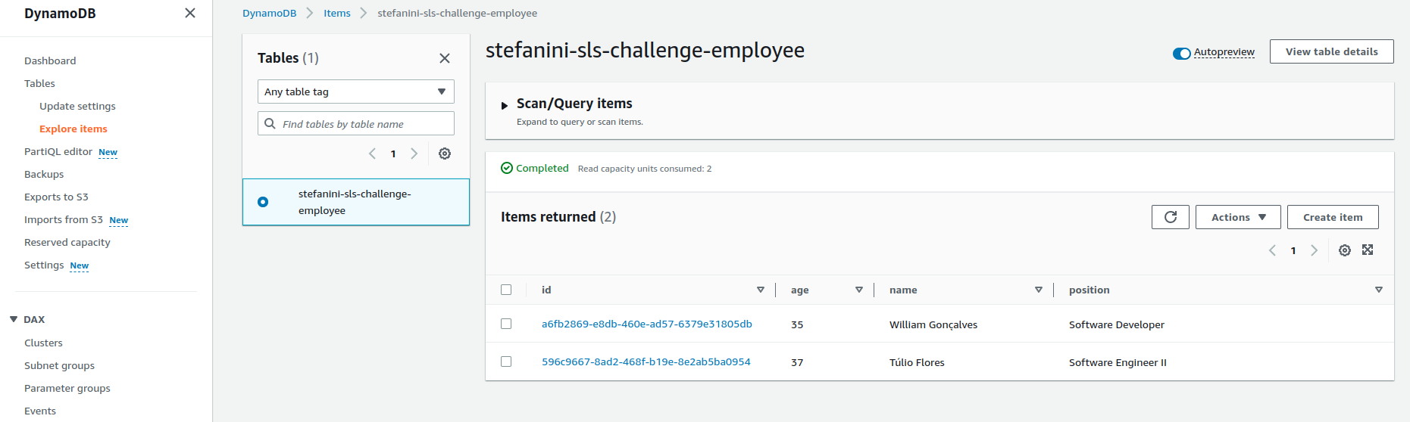Open the Any table tag dropdown
Image resolution: width=1410 pixels, height=422 pixels.
coord(356,92)
